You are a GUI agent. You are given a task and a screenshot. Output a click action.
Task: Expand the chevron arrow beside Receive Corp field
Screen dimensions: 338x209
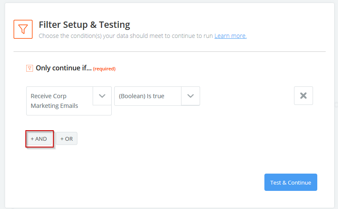coord(102,96)
